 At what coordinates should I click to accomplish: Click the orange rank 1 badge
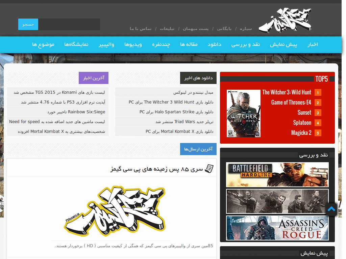tap(318, 92)
